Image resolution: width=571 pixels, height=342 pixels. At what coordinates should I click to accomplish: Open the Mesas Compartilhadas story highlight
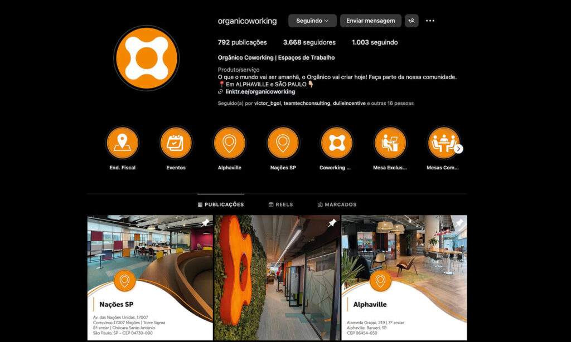(x=443, y=143)
